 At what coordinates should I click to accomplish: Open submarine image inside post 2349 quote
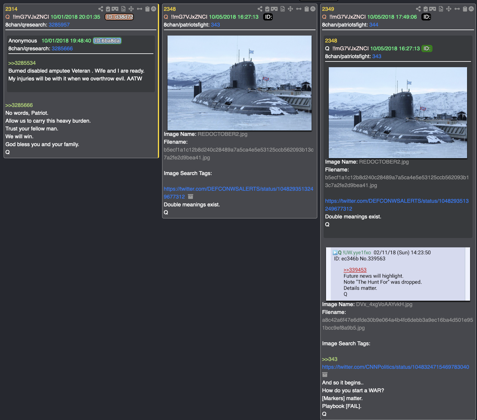point(398,113)
